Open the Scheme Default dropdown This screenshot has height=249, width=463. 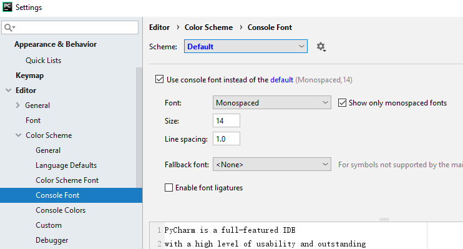pos(246,46)
